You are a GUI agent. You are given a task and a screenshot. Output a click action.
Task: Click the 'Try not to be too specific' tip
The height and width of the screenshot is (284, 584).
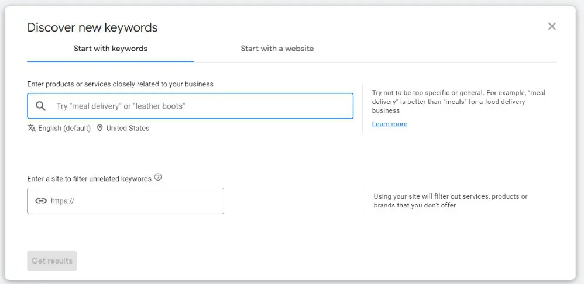click(458, 102)
